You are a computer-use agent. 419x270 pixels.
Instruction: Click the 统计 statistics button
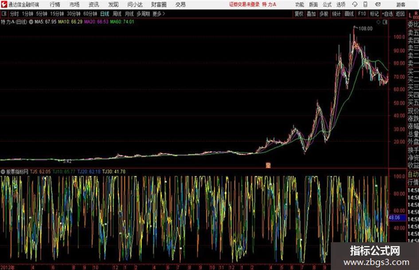coord(336,14)
